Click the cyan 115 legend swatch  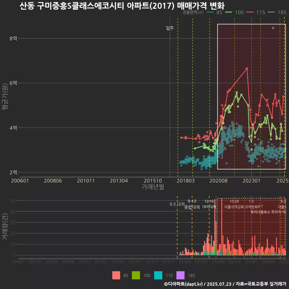point(158,275)
